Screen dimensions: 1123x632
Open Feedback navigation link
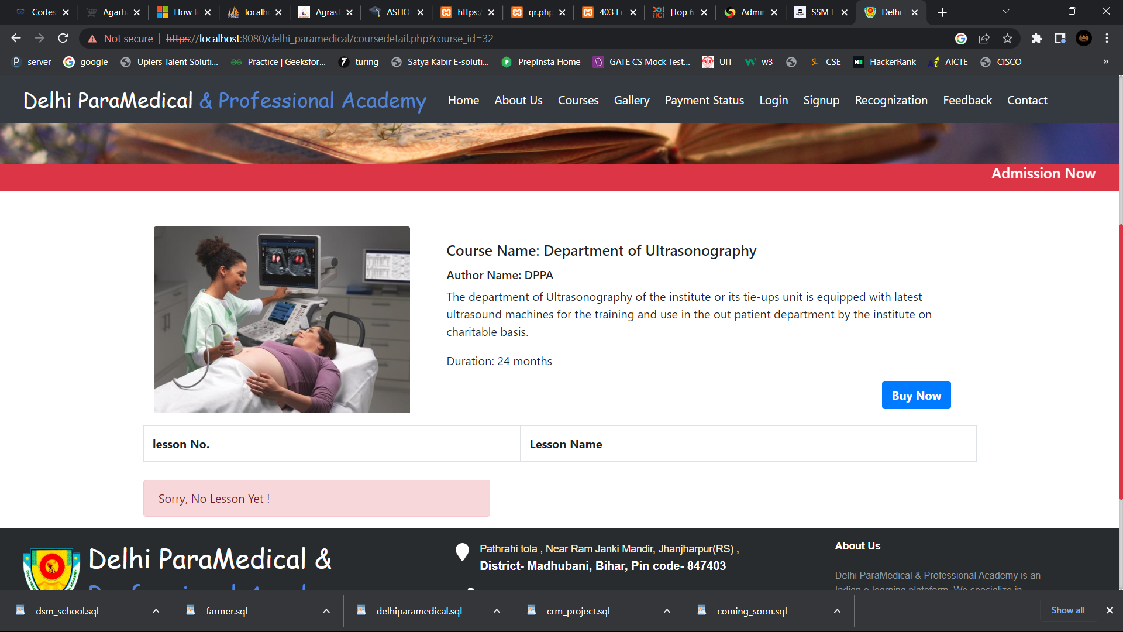[967, 100]
